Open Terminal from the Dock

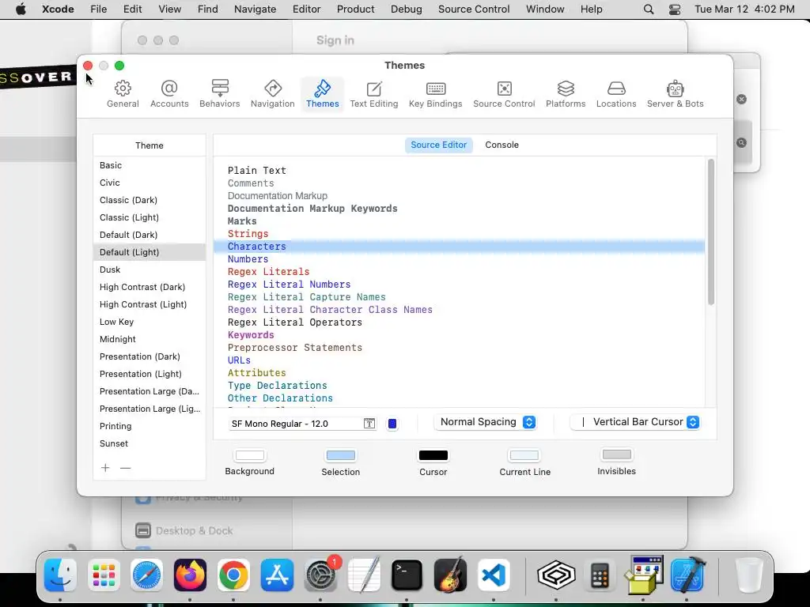pos(407,575)
